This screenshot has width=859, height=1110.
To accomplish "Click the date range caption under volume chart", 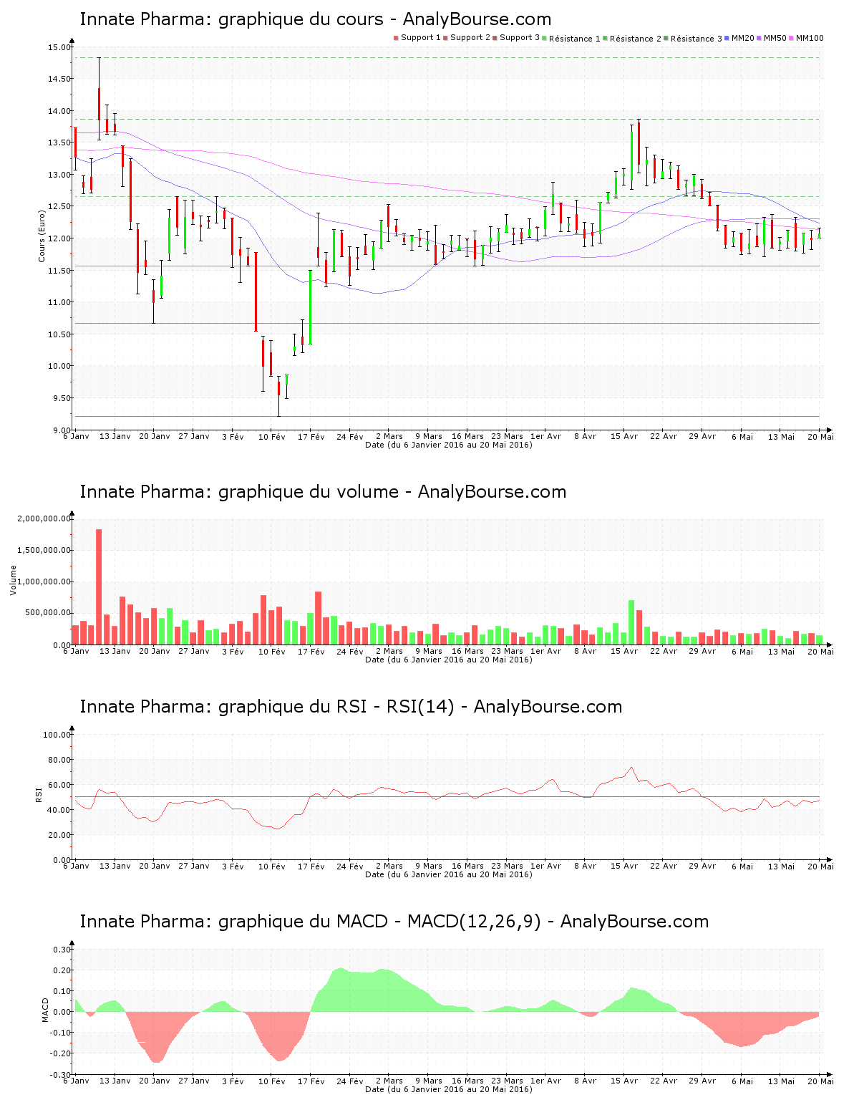I will tap(449, 660).
